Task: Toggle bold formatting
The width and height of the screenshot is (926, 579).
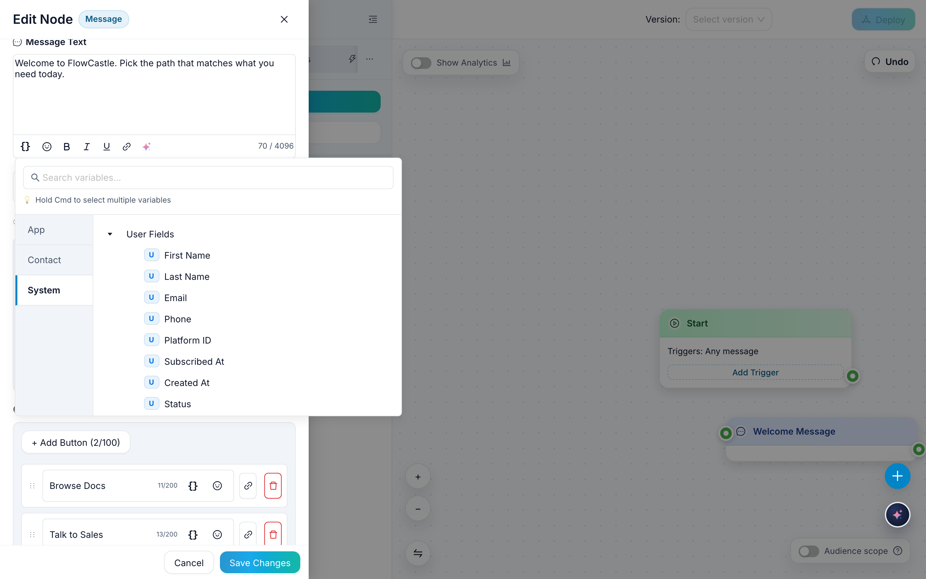Action: (x=67, y=146)
